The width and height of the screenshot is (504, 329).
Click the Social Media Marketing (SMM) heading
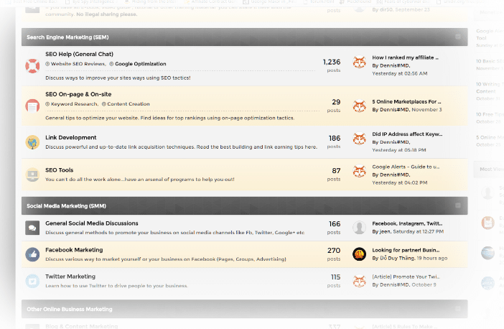(66, 206)
